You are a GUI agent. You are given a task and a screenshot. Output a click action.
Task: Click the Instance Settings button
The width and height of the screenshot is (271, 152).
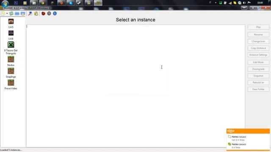click(x=258, y=55)
